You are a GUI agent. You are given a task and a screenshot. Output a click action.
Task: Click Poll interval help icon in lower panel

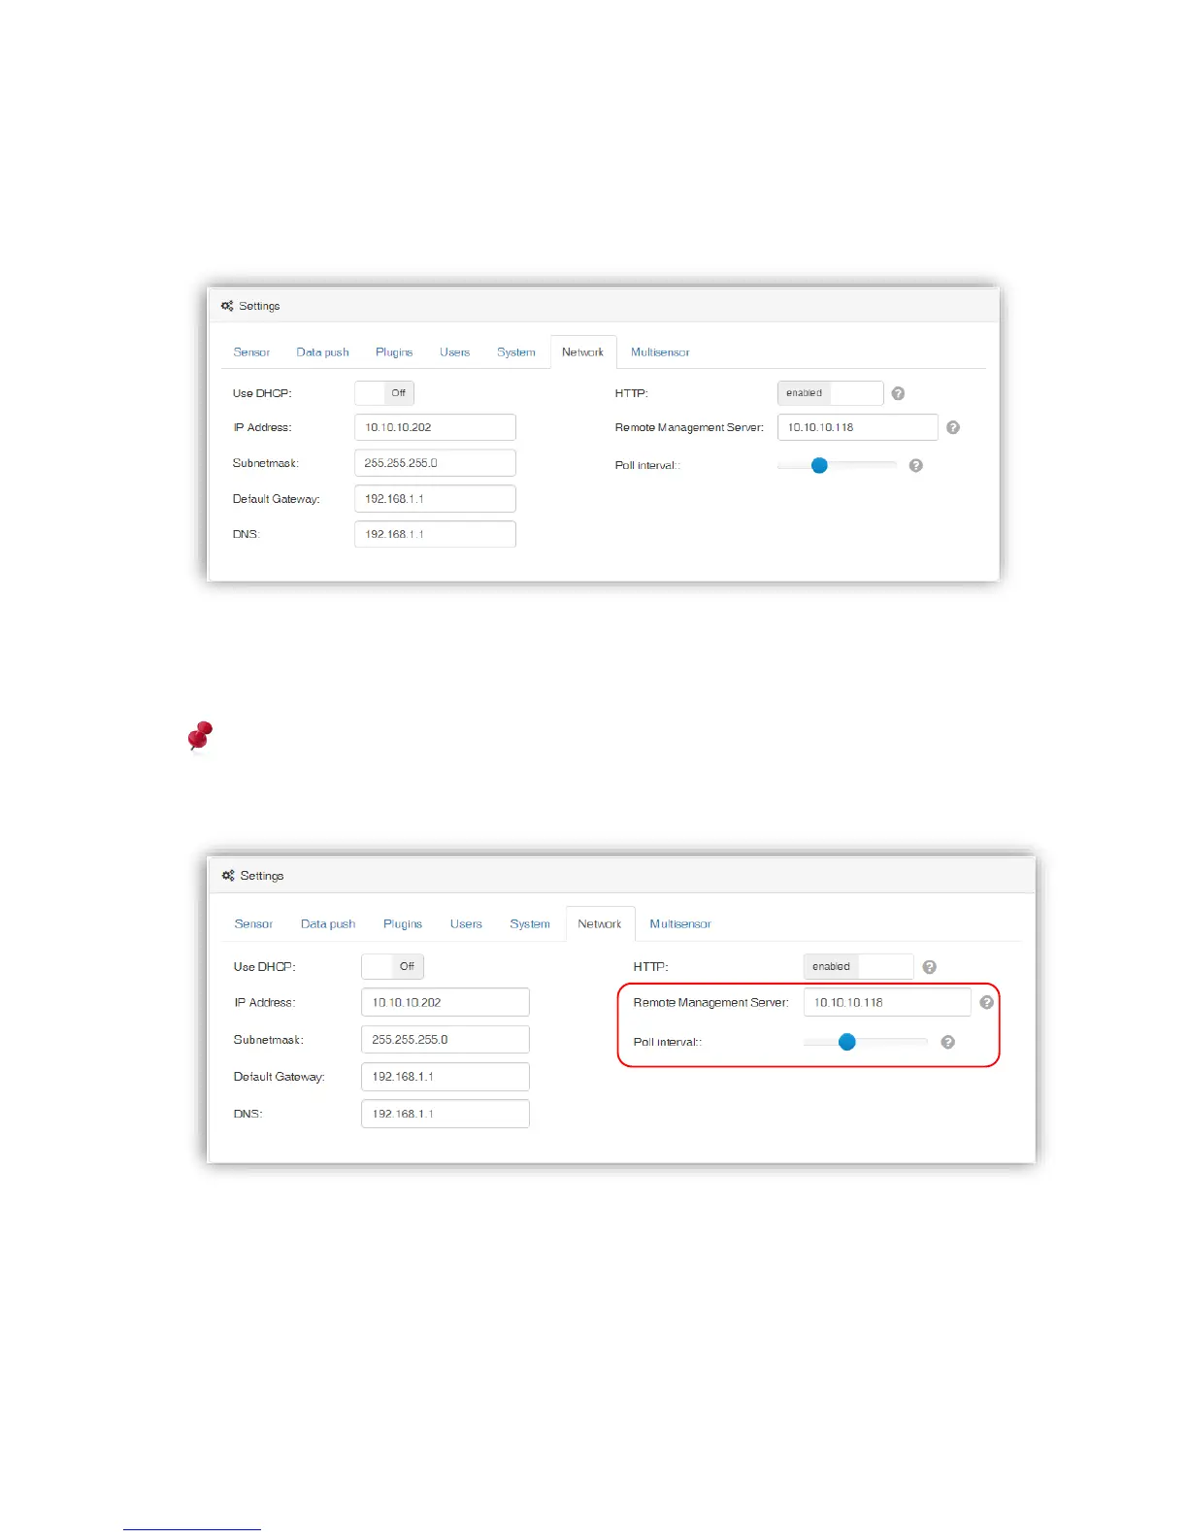[x=948, y=1042]
